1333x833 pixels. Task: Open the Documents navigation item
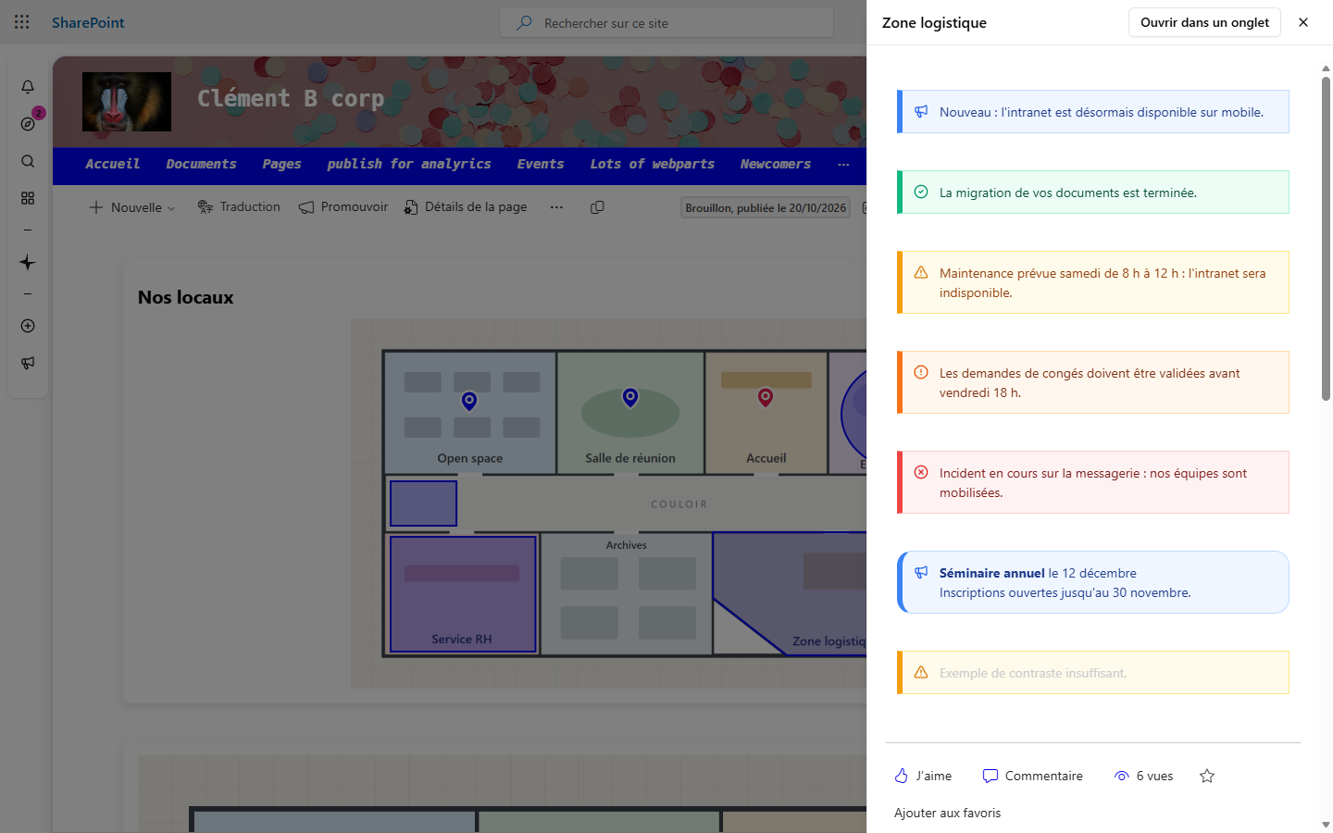point(201,164)
